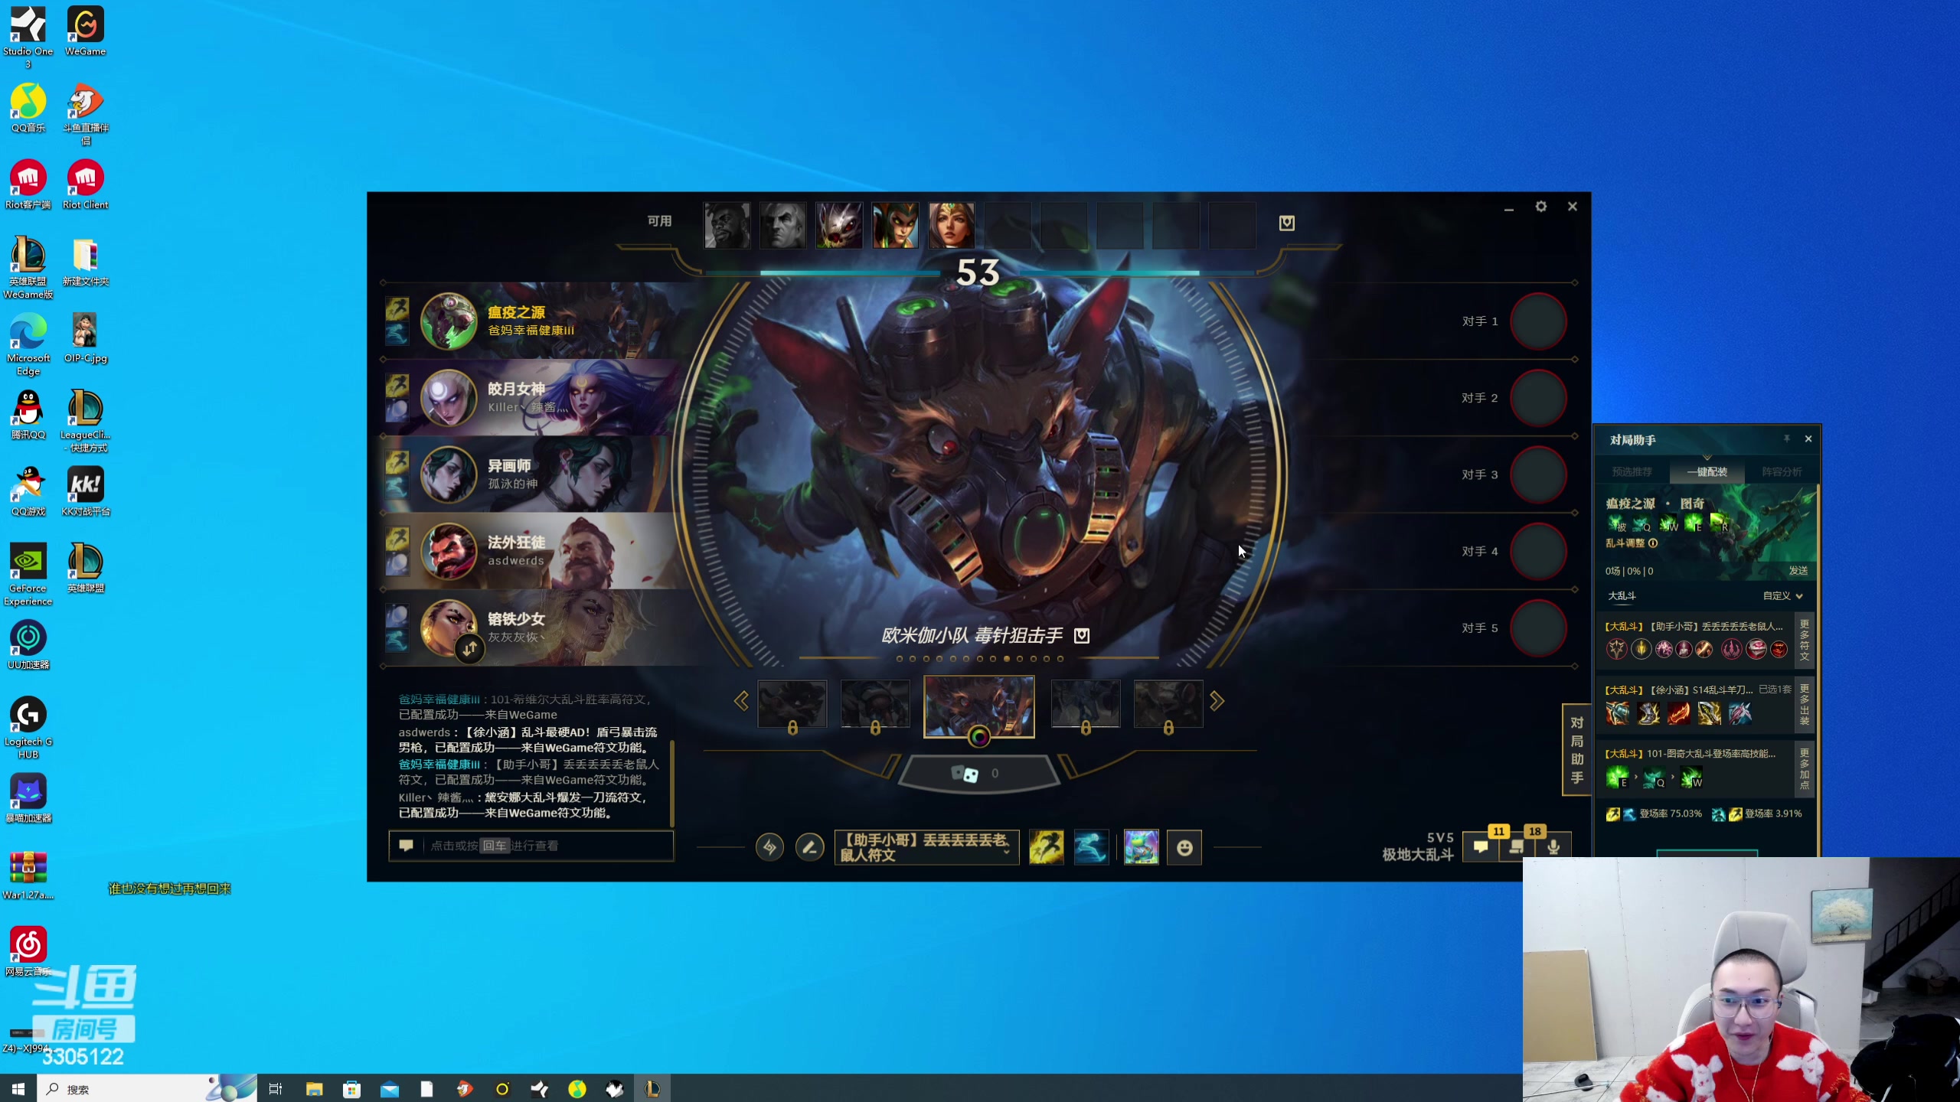Image resolution: width=1960 pixels, height=1102 pixels.
Task: Open the rune page quick-edit icon
Action: click(769, 847)
